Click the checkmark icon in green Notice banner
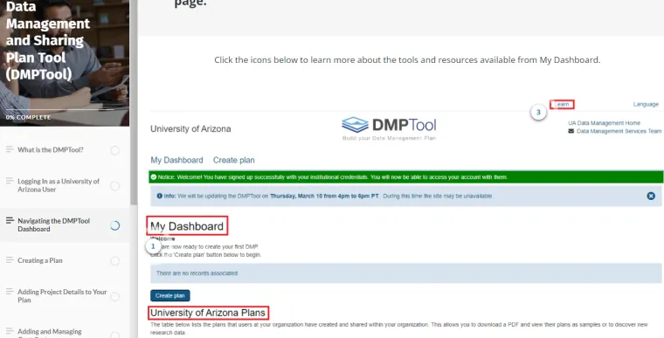This screenshot has width=664, height=338. 154,177
